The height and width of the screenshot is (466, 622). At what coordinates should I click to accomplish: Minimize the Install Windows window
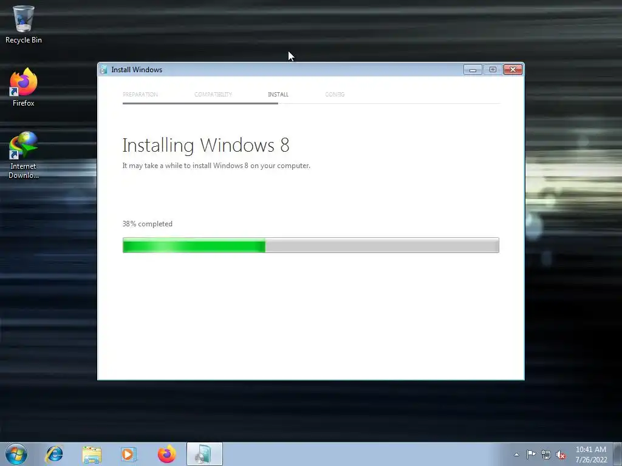(473, 70)
